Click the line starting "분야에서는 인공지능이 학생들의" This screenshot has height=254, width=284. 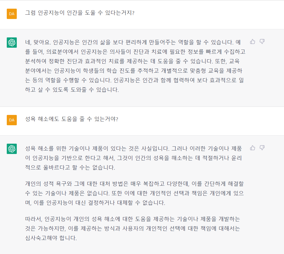coord(133,71)
